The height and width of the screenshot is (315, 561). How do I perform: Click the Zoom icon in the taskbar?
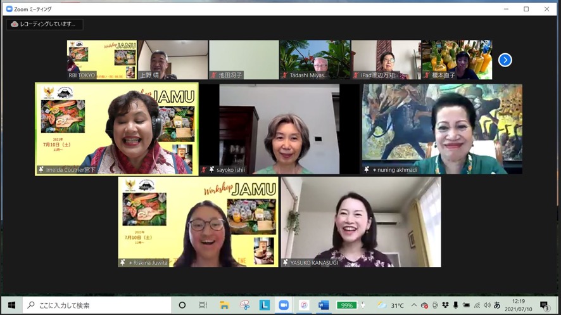point(284,305)
